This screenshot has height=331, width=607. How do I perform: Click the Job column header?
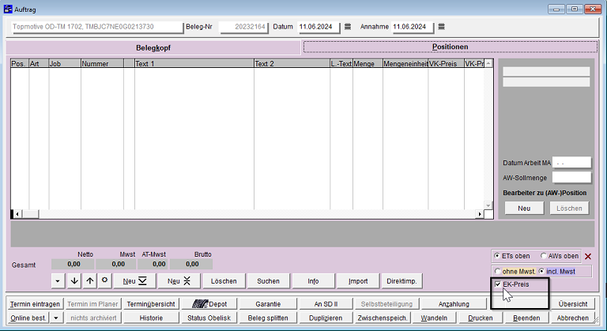65,63
